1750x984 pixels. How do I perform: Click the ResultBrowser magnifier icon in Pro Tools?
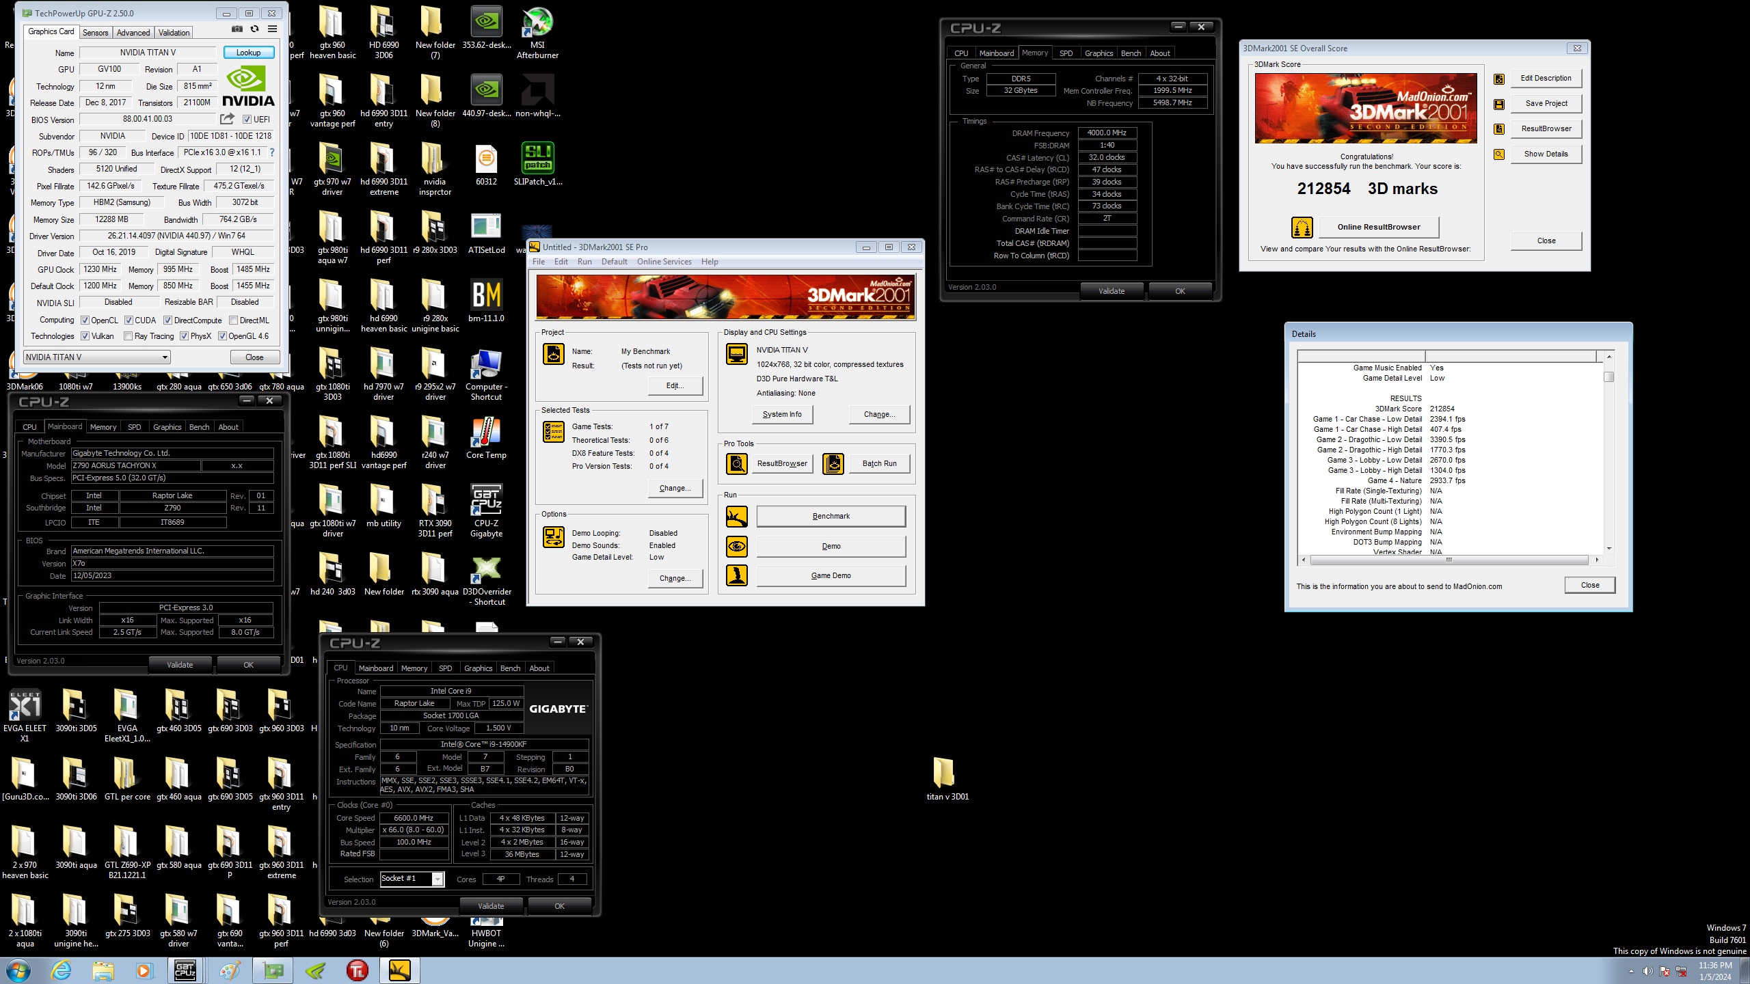coord(737,464)
